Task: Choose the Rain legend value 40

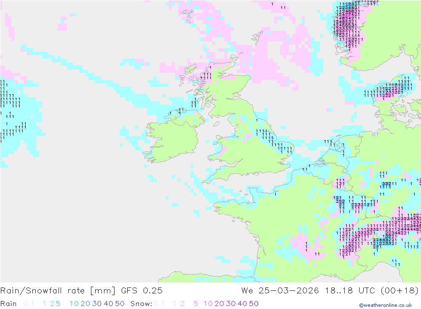Action: click(x=109, y=304)
